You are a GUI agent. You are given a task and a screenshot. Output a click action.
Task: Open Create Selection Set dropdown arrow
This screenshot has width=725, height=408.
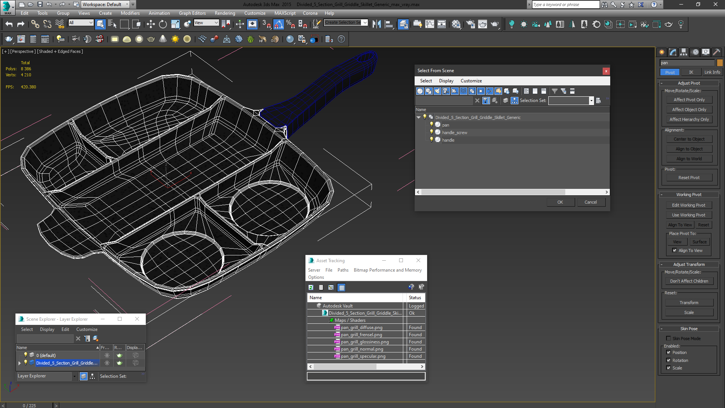pyautogui.click(x=365, y=23)
